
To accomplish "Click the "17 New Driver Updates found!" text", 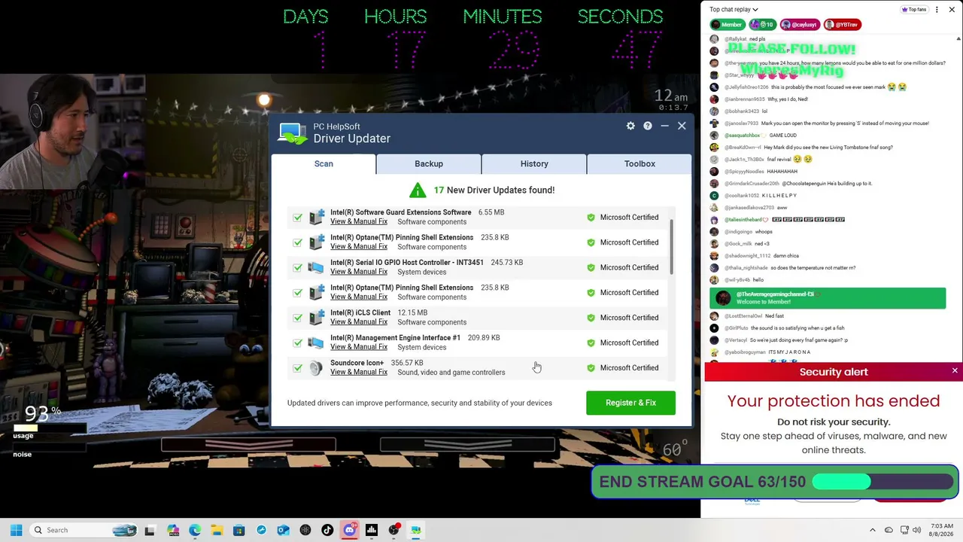I will tap(494, 190).
